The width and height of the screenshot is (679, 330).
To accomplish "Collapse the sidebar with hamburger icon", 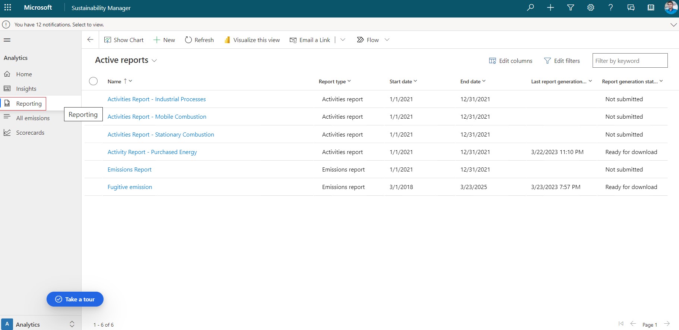I will click(7, 40).
